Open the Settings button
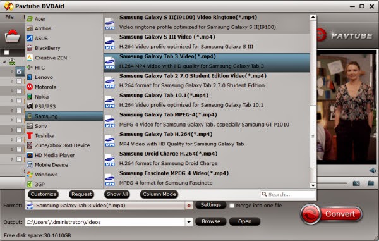Screen dimensions: 379x241 [x=211, y=205]
